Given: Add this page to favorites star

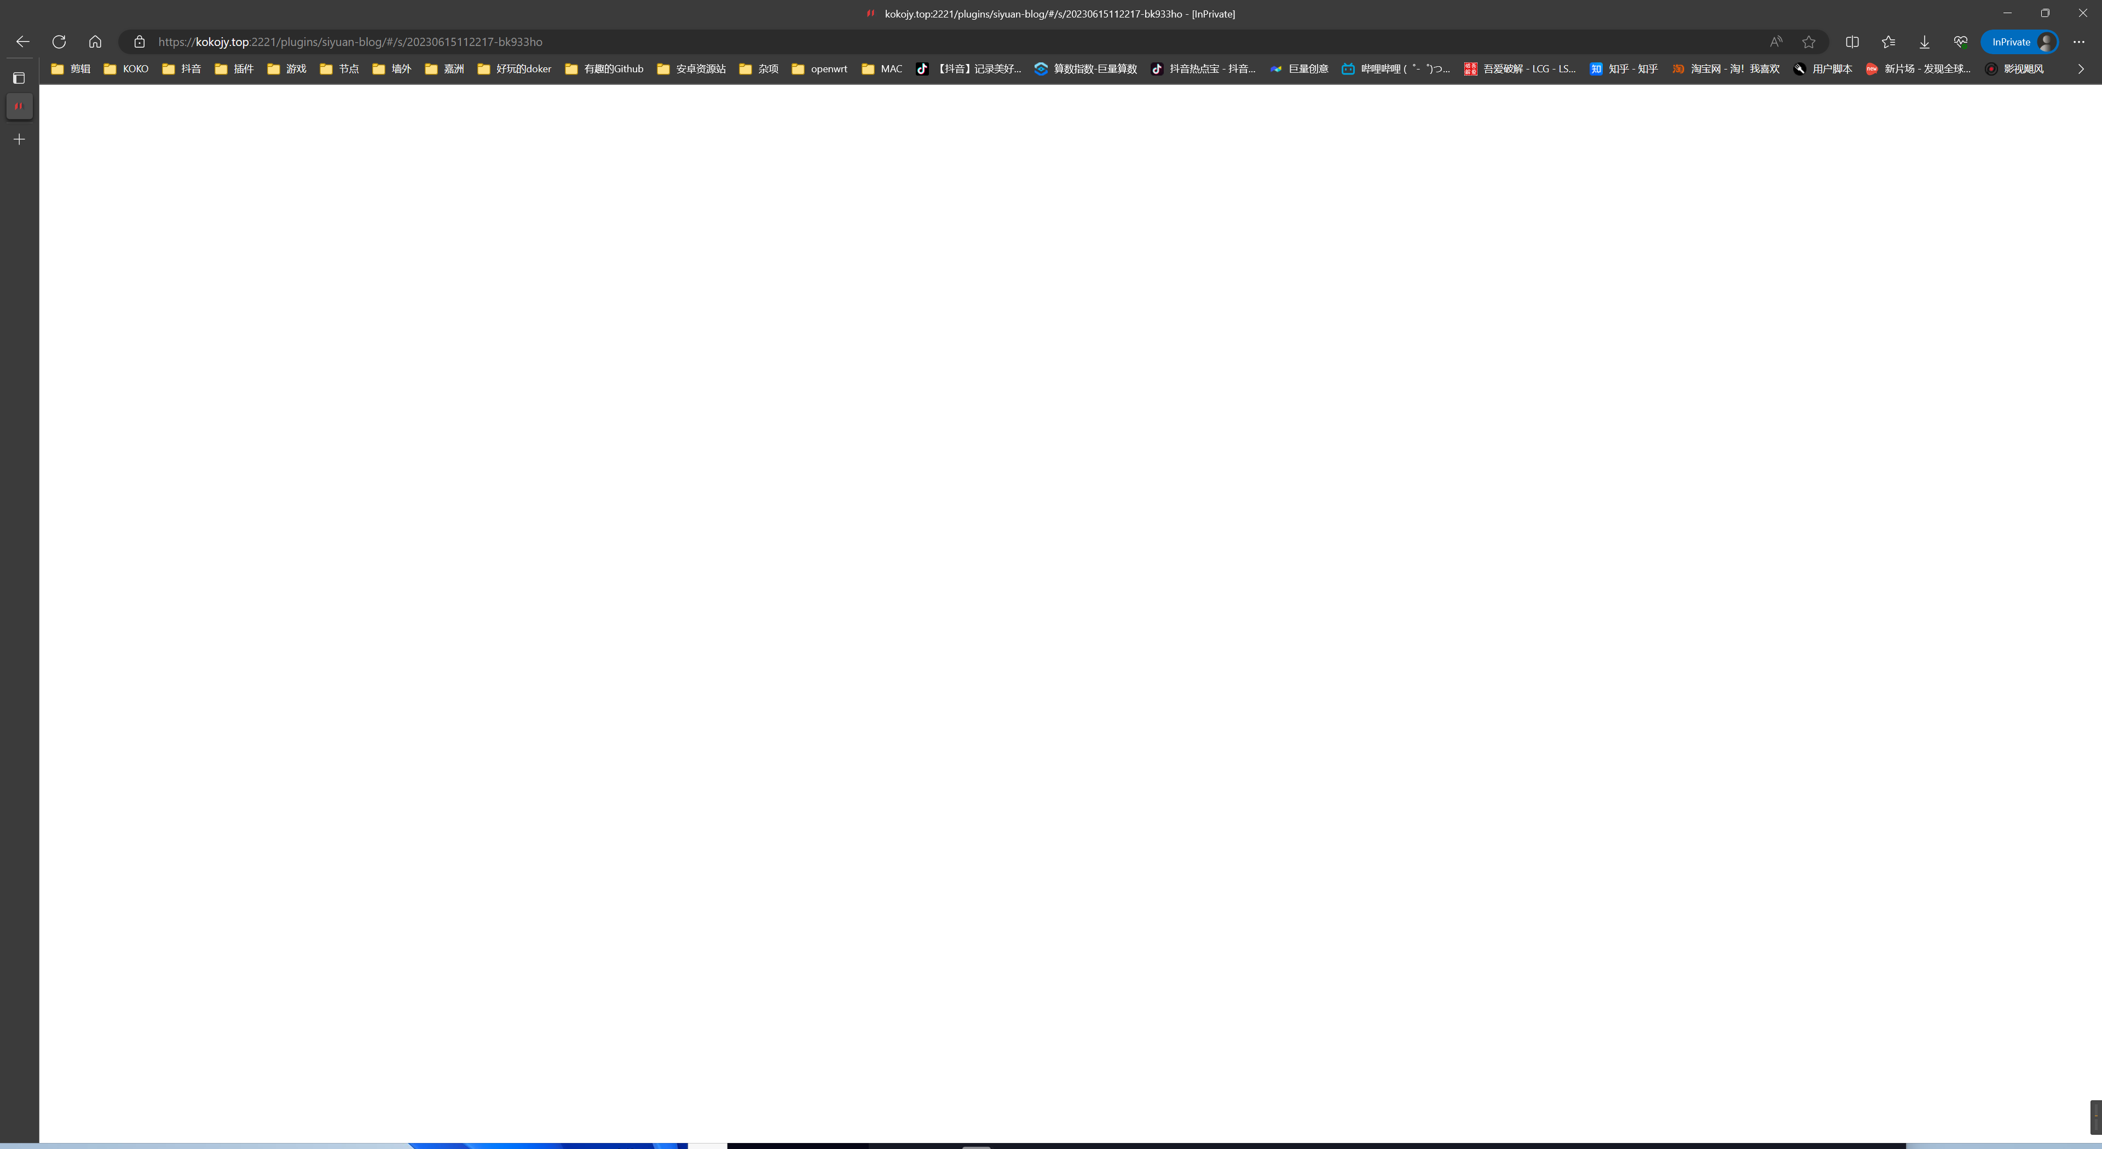Looking at the screenshot, I should [1809, 42].
